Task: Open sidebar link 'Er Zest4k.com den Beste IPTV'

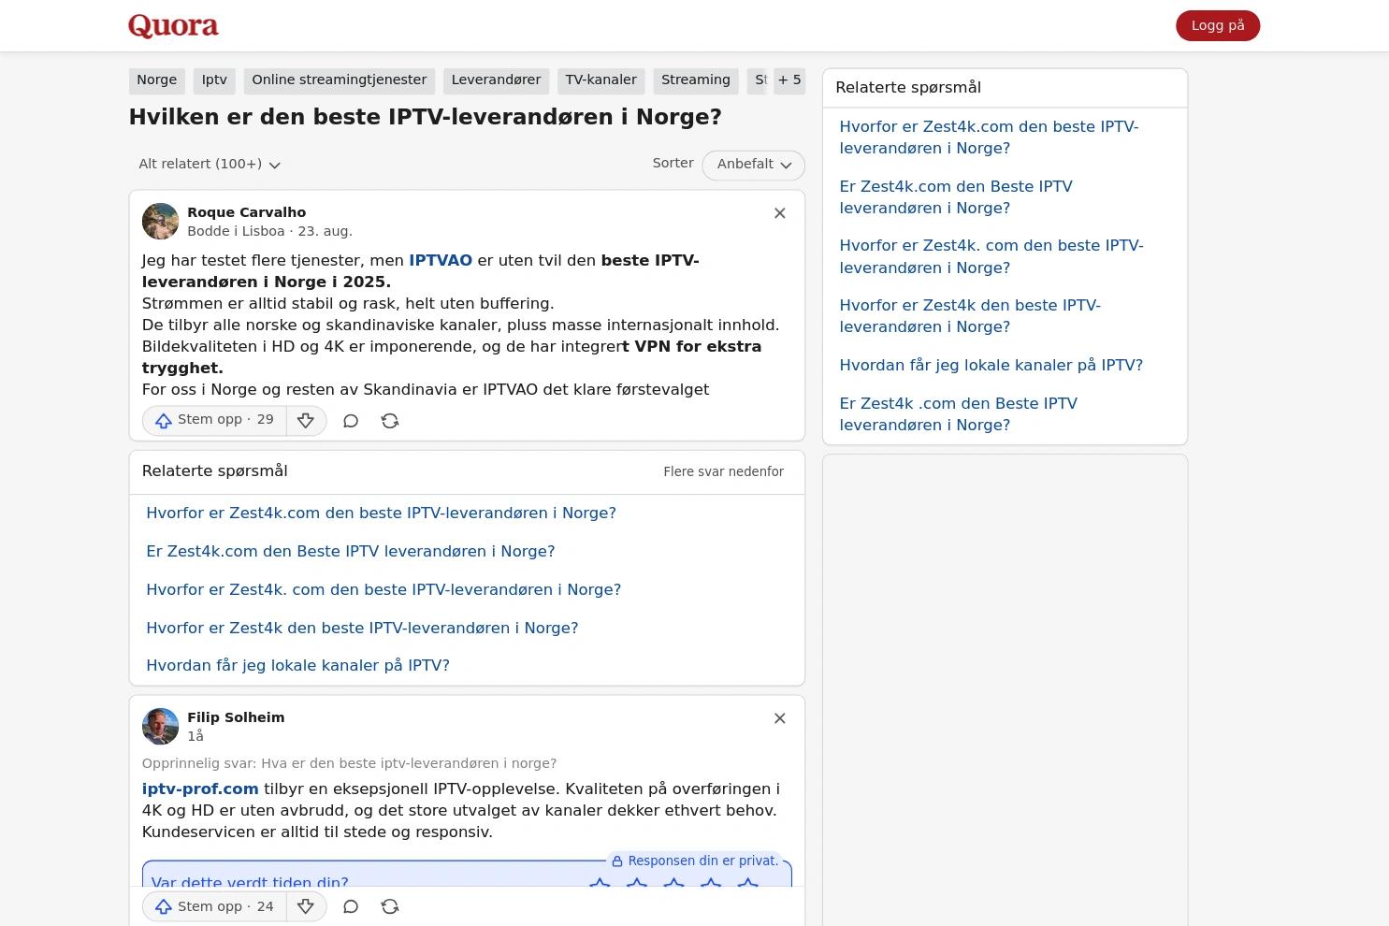Action: pos(956,197)
